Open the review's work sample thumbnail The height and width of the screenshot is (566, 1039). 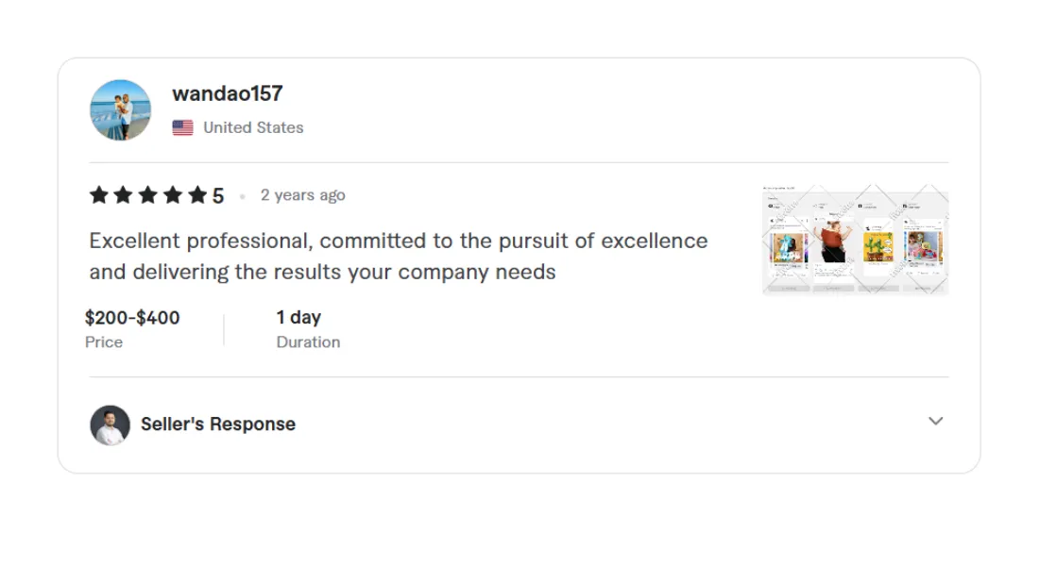pos(855,240)
